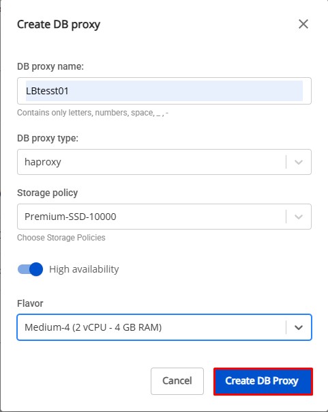The width and height of the screenshot is (328, 412).
Task: Cancel the DB proxy creation
Action: pyautogui.click(x=177, y=381)
